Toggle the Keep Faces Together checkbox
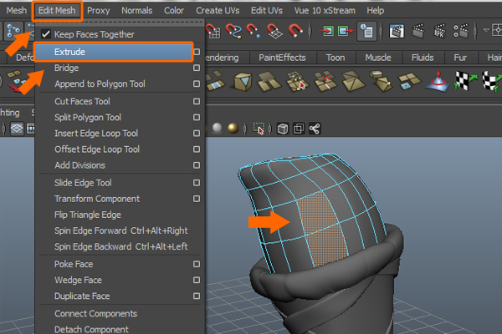 coord(47,34)
